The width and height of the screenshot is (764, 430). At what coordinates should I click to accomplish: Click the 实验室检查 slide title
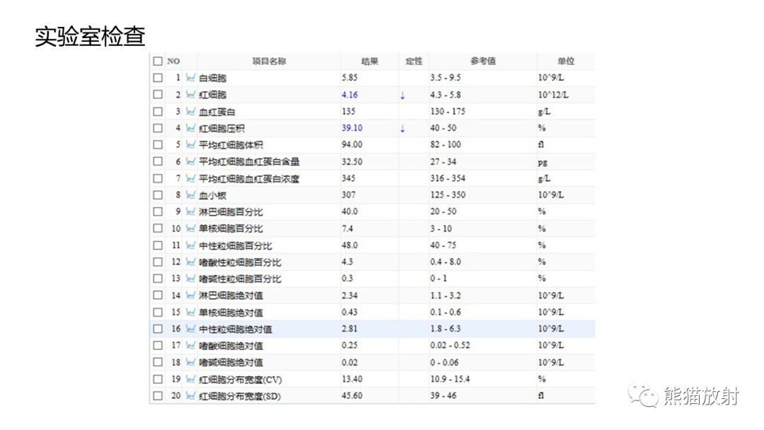(x=90, y=37)
